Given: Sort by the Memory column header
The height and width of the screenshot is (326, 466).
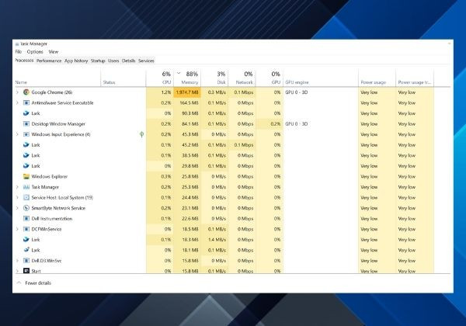Looking at the screenshot, I should [187, 78].
